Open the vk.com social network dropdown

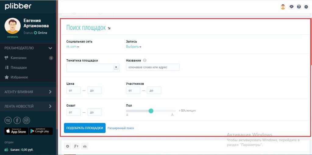[73, 47]
